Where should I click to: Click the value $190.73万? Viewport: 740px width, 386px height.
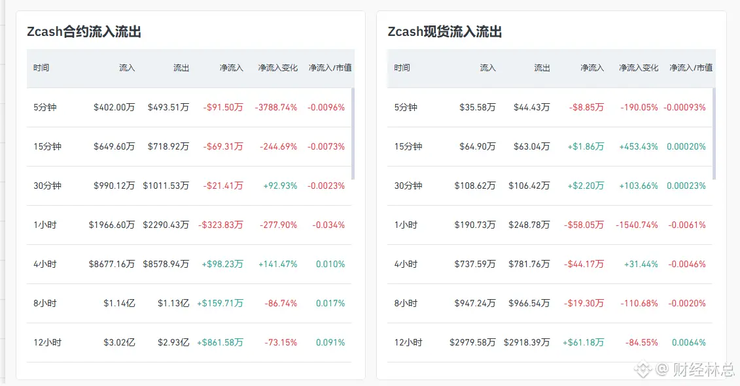(475, 225)
